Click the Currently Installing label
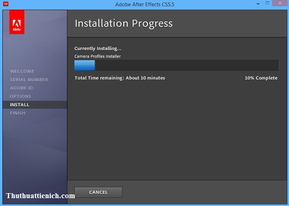This screenshot has height=206, width=289. tap(98, 48)
